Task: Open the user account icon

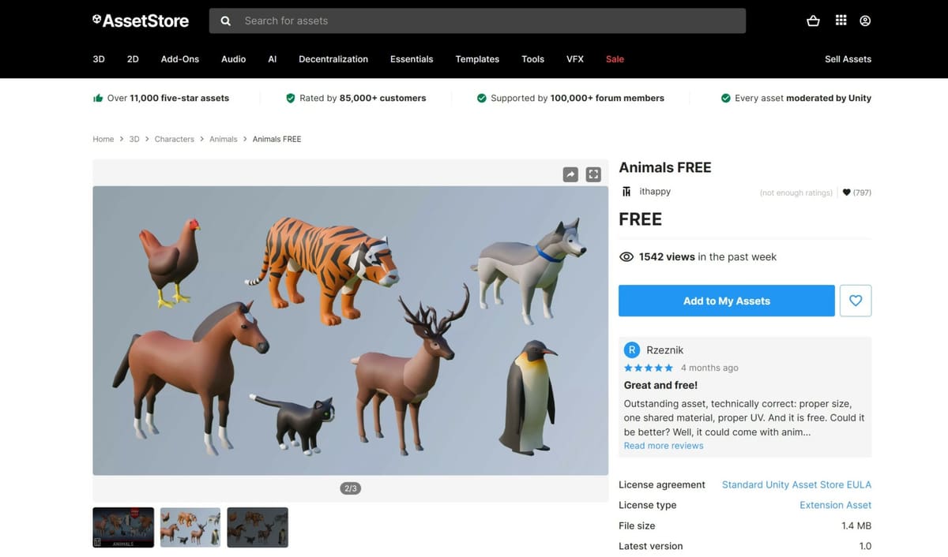Action: tap(865, 21)
